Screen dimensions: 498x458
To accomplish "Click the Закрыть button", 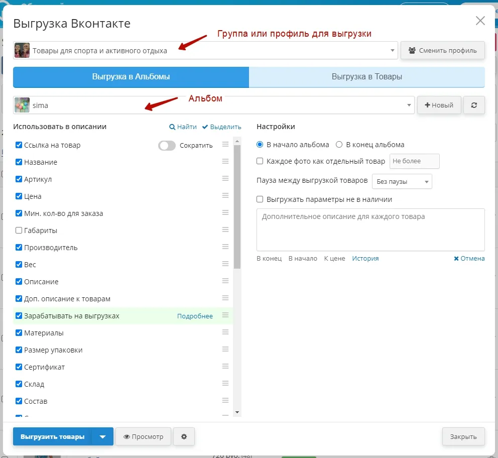I will 463,436.
